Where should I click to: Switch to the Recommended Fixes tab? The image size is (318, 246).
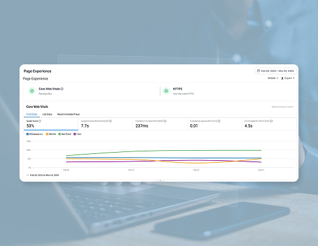69,114
